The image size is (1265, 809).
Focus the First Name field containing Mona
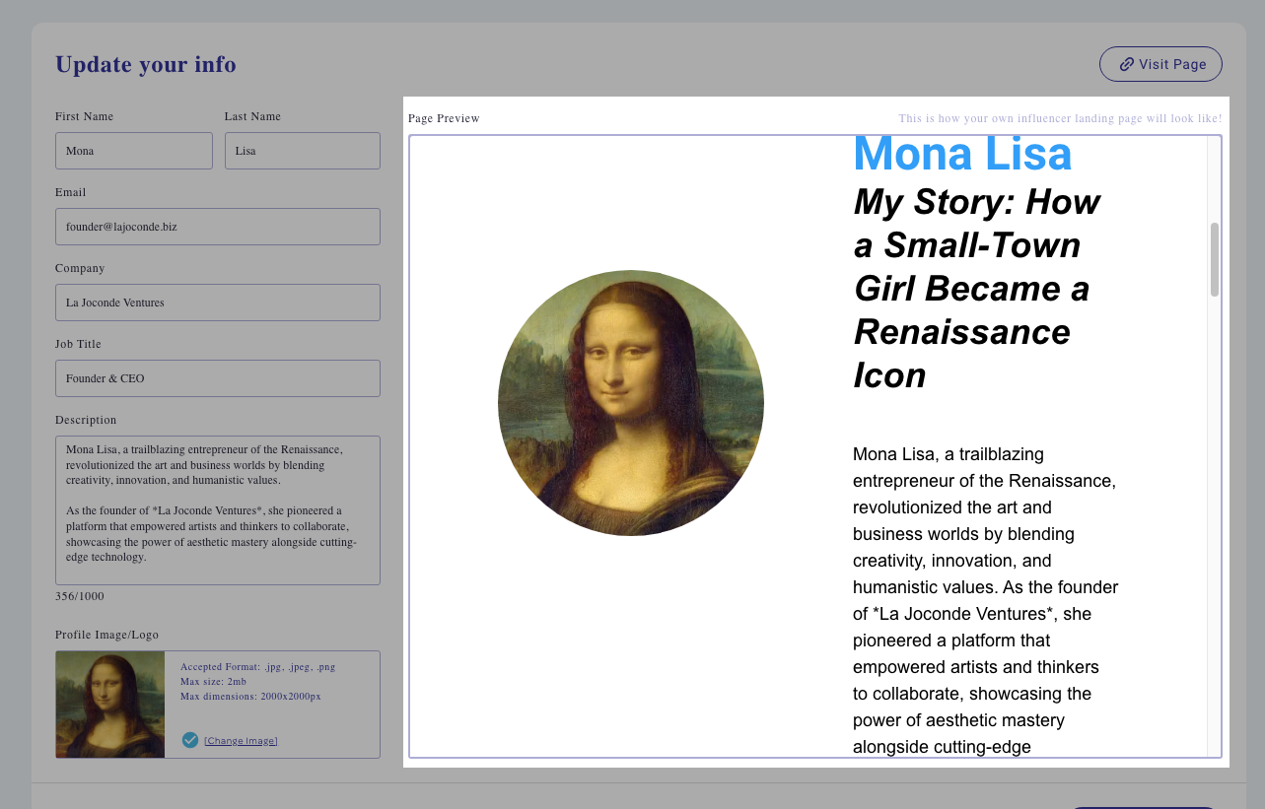[134, 151]
